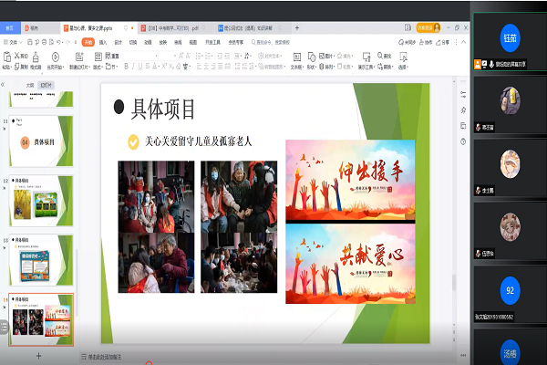Toggle Italic formatting

tap(133, 66)
